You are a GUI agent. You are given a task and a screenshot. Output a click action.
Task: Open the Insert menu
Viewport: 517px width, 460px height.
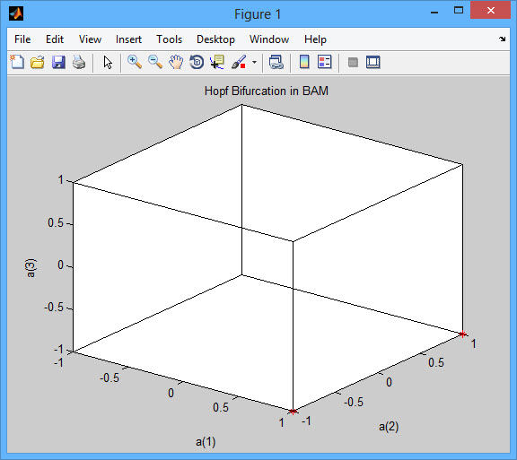[128, 39]
